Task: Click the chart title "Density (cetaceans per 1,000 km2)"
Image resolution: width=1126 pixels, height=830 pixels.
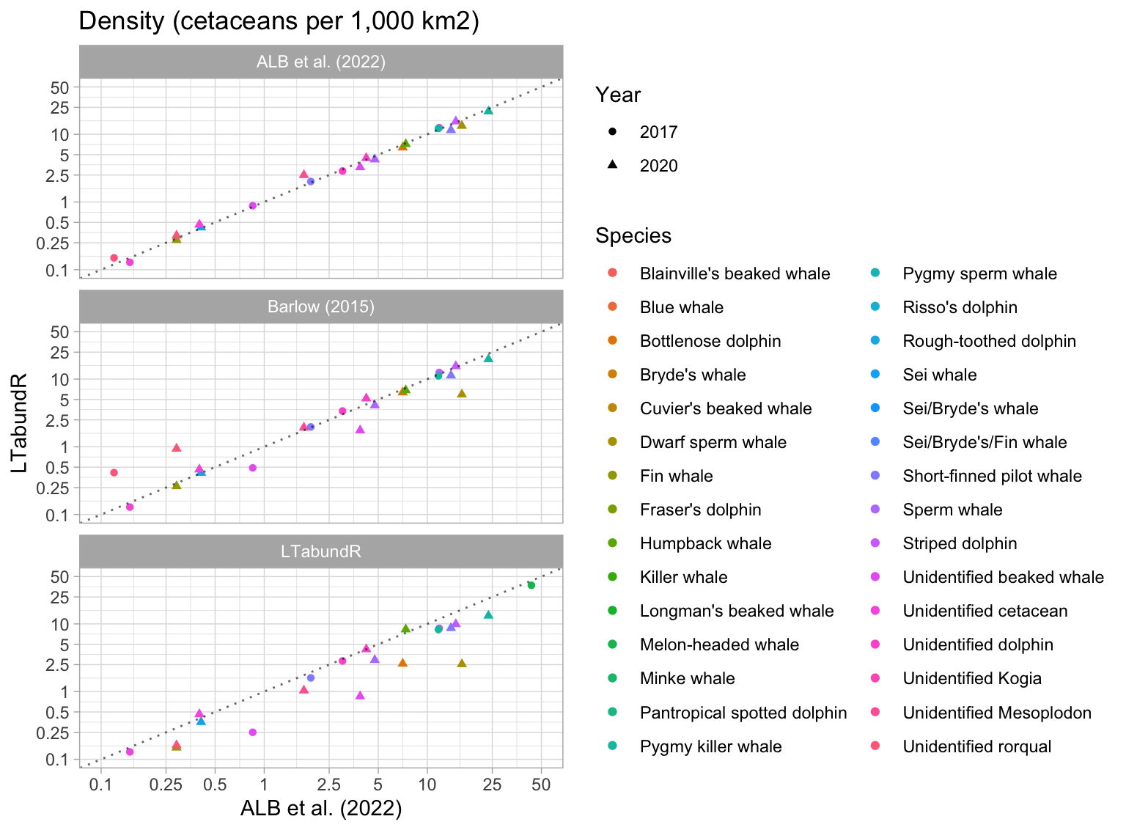Action: click(279, 21)
